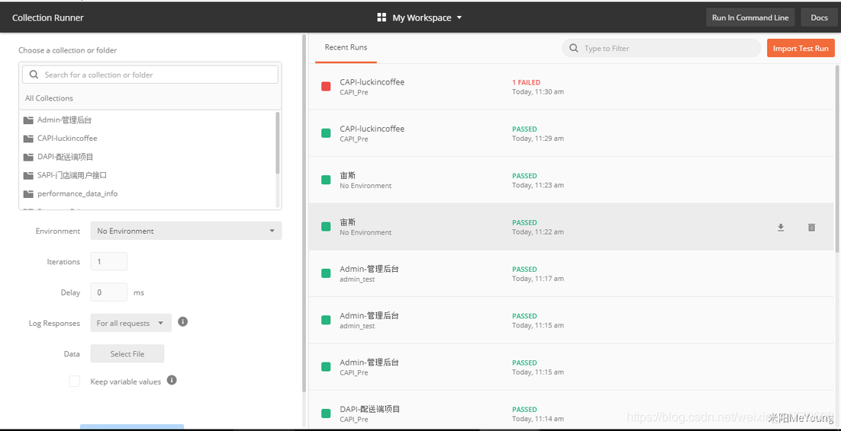Open the Environment dropdown
This screenshot has height=431, width=841.
[186, 231]
